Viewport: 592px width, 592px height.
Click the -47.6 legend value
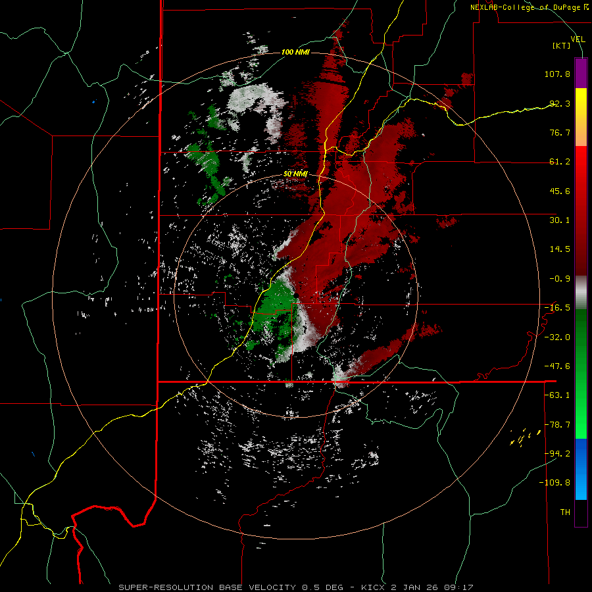(557, 366)
